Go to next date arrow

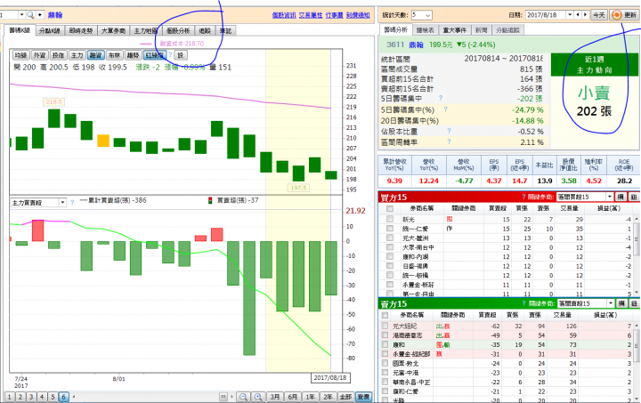[x=585, y=15]
